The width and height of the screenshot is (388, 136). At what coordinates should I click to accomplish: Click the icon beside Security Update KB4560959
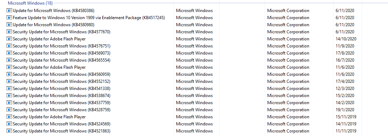point(9,74)
